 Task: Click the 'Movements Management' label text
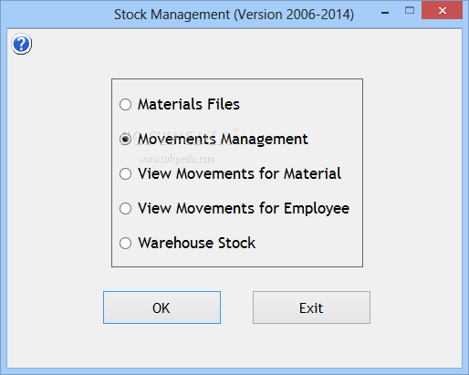tap(223, 140)
